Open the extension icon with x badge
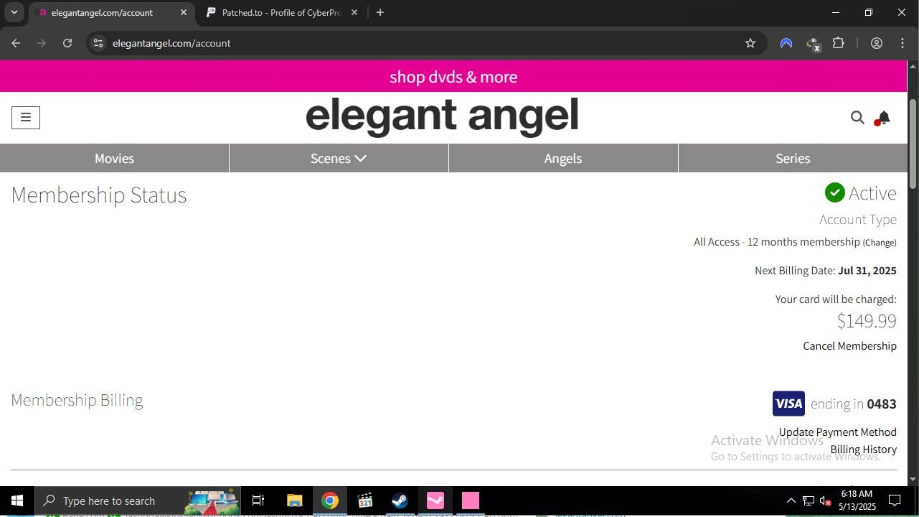 (813, 44)
